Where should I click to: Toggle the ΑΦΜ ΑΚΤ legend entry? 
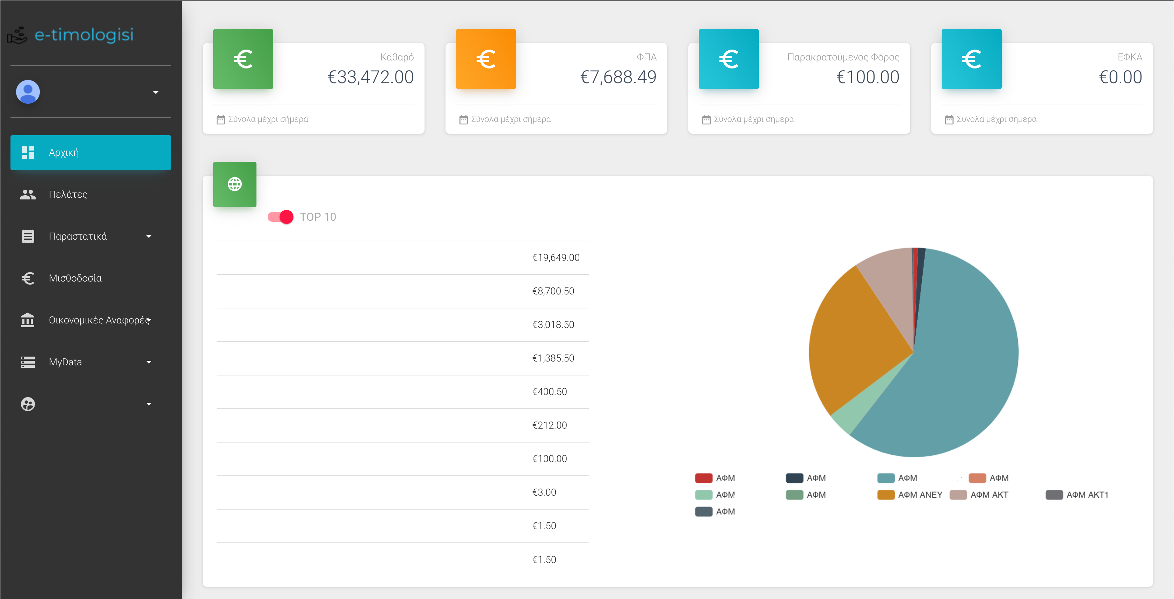979,495
